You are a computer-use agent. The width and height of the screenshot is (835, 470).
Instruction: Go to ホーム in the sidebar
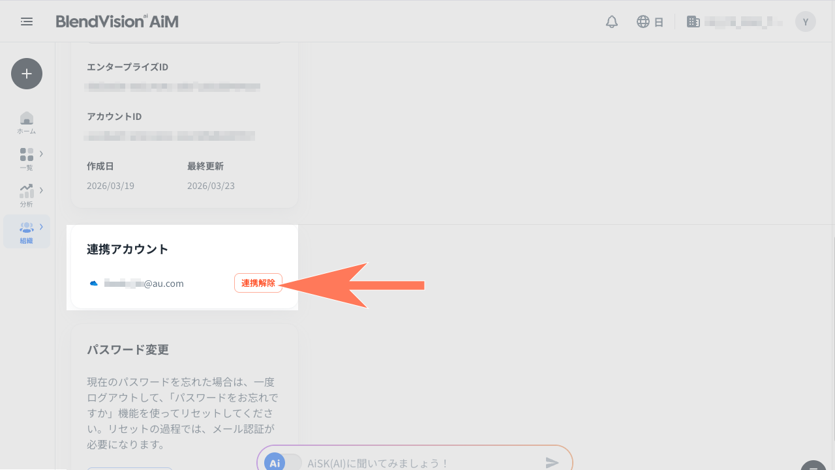point(27,123)
